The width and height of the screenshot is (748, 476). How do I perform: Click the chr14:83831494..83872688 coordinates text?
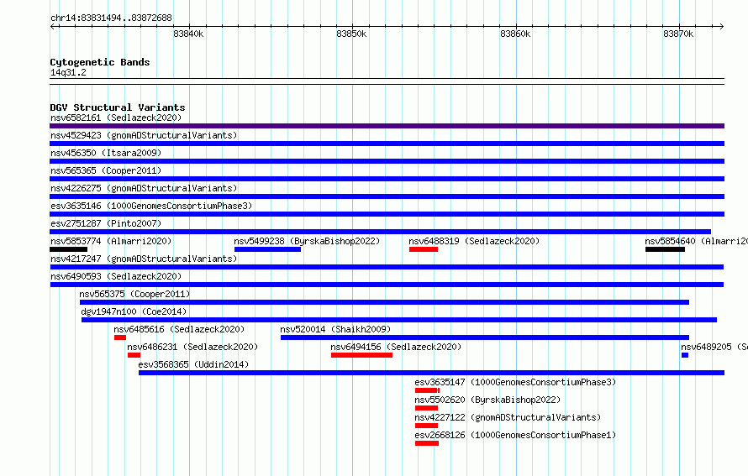[x=111, y=18]
